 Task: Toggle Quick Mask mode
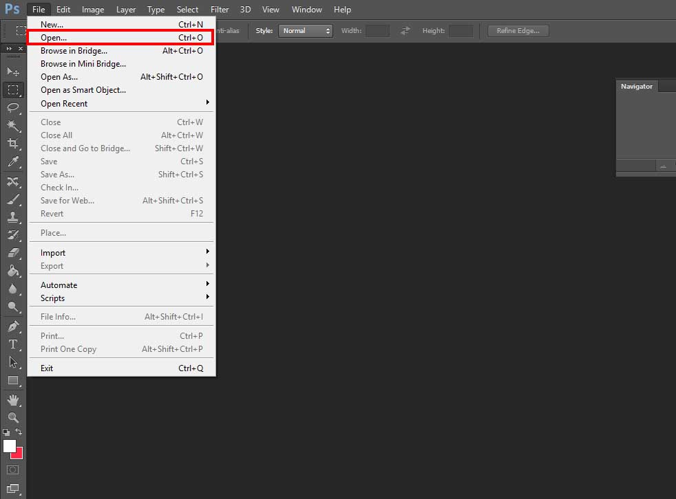(13, 469)
